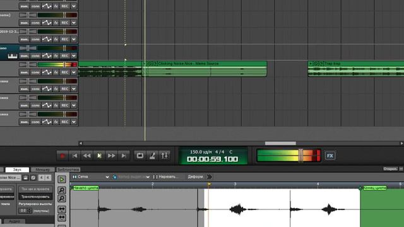Click the 00:00:59.100 time counter

point(212,160)
